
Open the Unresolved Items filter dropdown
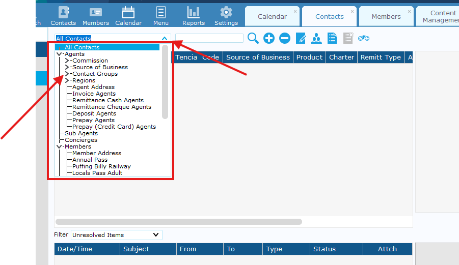(x=156, y=235)
